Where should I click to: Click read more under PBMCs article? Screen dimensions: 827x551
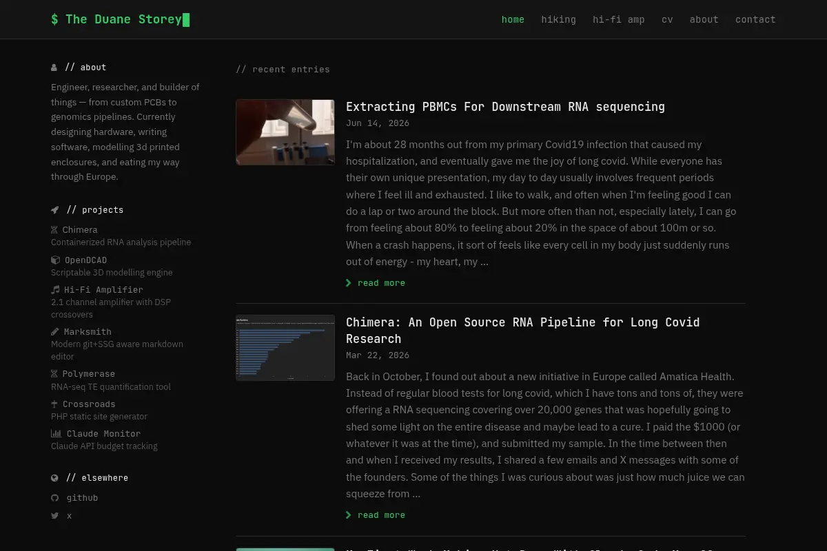[x=376, y=283]
